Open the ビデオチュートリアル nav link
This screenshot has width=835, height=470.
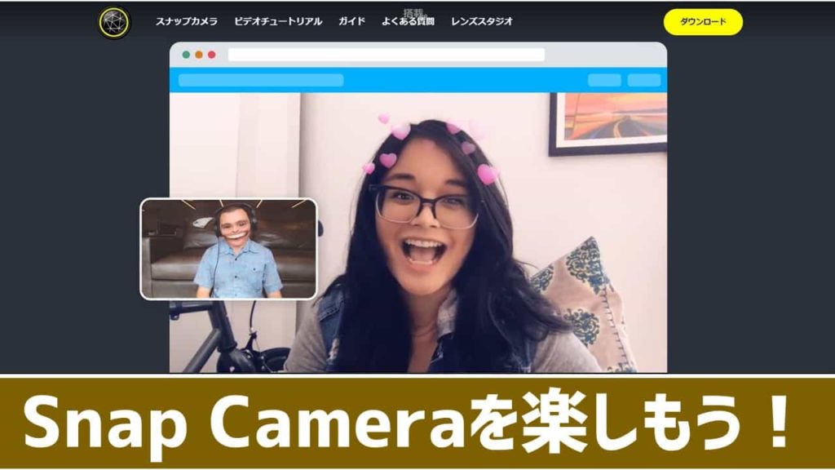pyautogui.click(x=278, y=21)
